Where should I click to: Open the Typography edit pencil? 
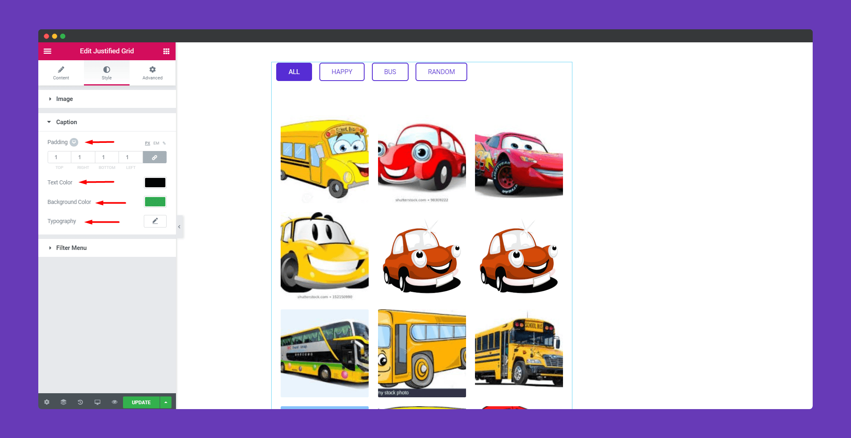pos(155,221)
